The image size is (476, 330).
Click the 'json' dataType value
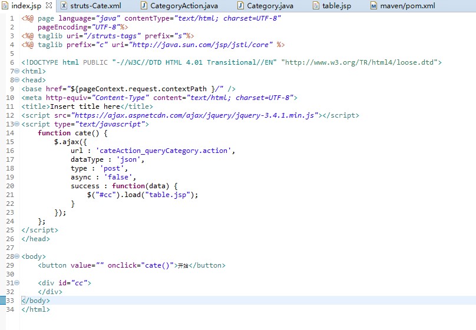[128, 159]
